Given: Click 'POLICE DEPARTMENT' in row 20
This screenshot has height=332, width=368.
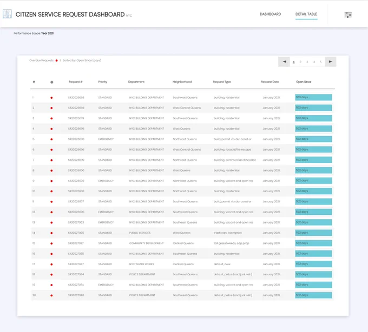Looking at the screenshot, I should (142, 295).
